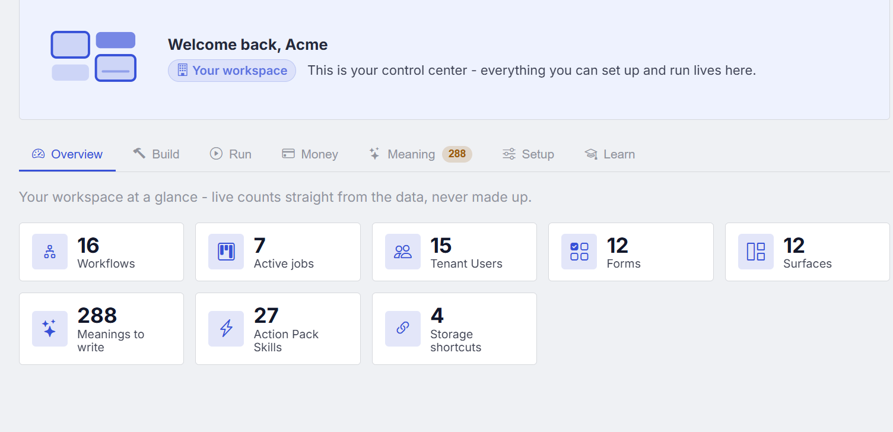Viewport: 893px width, 432px height.
Task: Switch to the Build tab
Action: coord(157,154)
